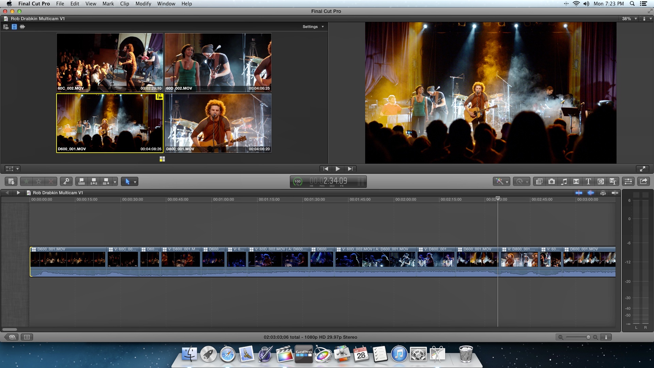Click the Insert edit button
Image resolution: width=654 pixels, height=368 pixels.
[94, 182]
